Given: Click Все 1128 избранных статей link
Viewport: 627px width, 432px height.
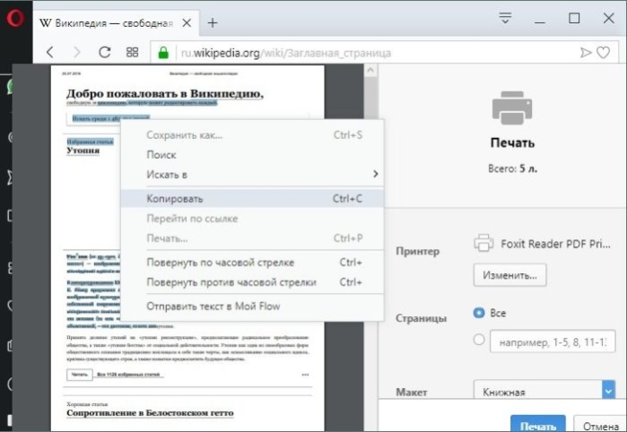Looking at the screenshot, I should 128,375.
